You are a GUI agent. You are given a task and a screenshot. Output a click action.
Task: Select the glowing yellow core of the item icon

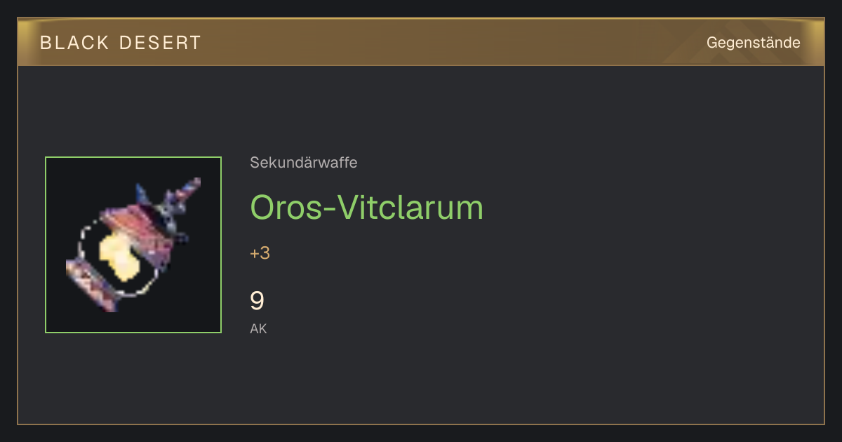pyautogui.click(x=118, y=257)
